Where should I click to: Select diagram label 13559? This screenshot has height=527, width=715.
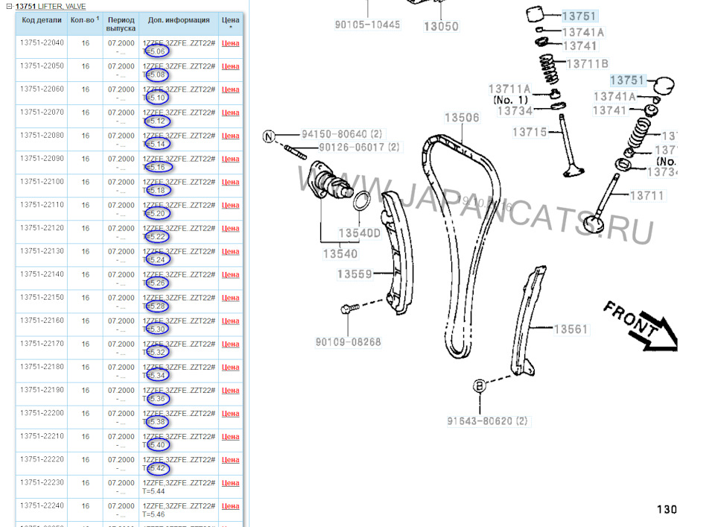pyautogui.click(x=355, y=274)
